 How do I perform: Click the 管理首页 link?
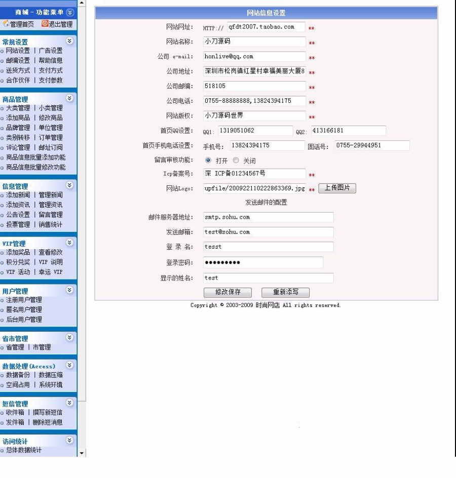tap(22, 24)
